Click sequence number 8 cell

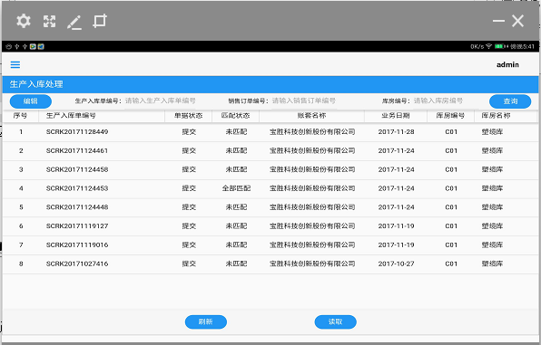tap(21, 264)
